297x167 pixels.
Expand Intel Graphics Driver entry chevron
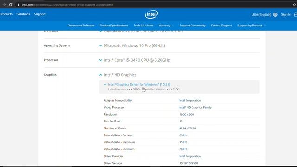pyautogui.click(x=105, y=84)
